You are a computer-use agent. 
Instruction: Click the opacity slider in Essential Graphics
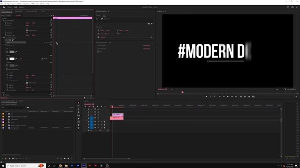[x=129, y=37]
